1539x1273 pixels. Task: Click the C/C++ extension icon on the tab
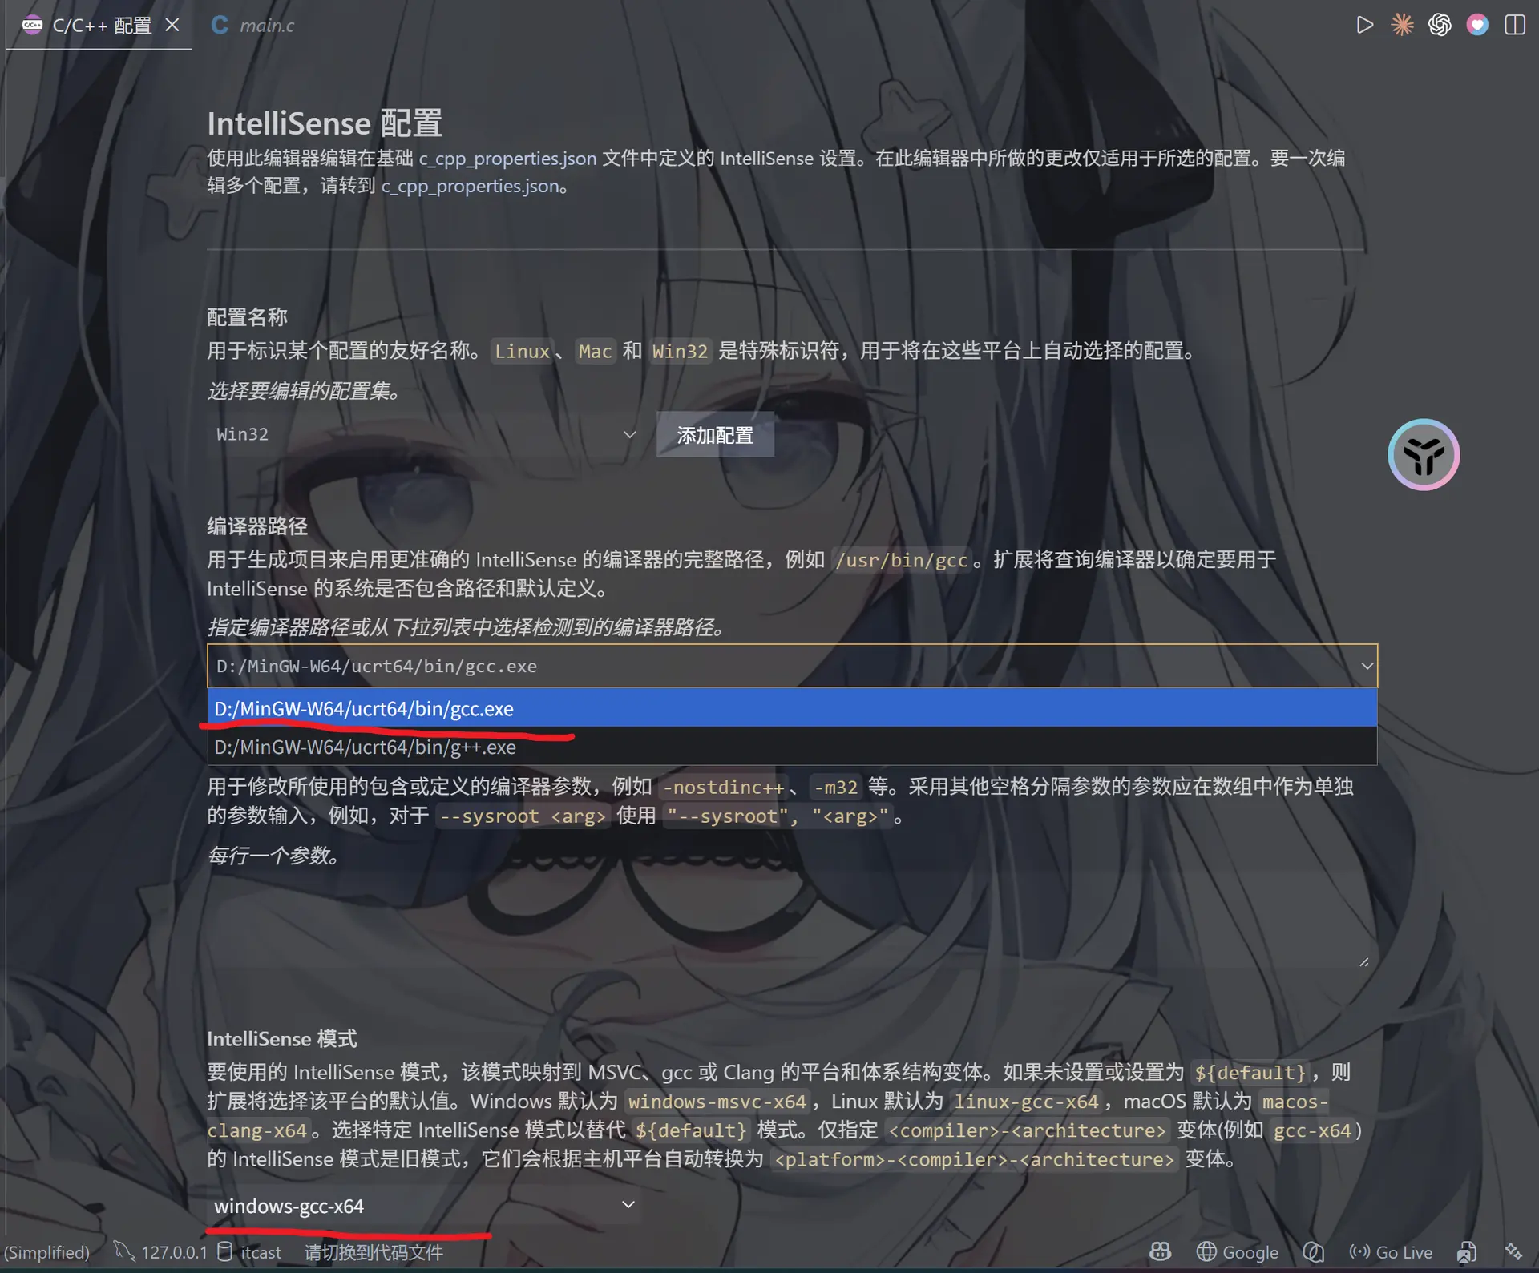tap(32, 25)
